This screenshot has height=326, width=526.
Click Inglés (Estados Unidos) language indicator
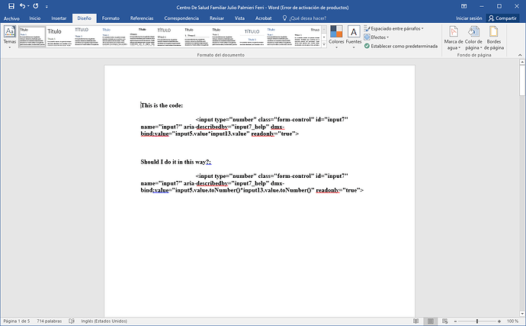(104, 321)
